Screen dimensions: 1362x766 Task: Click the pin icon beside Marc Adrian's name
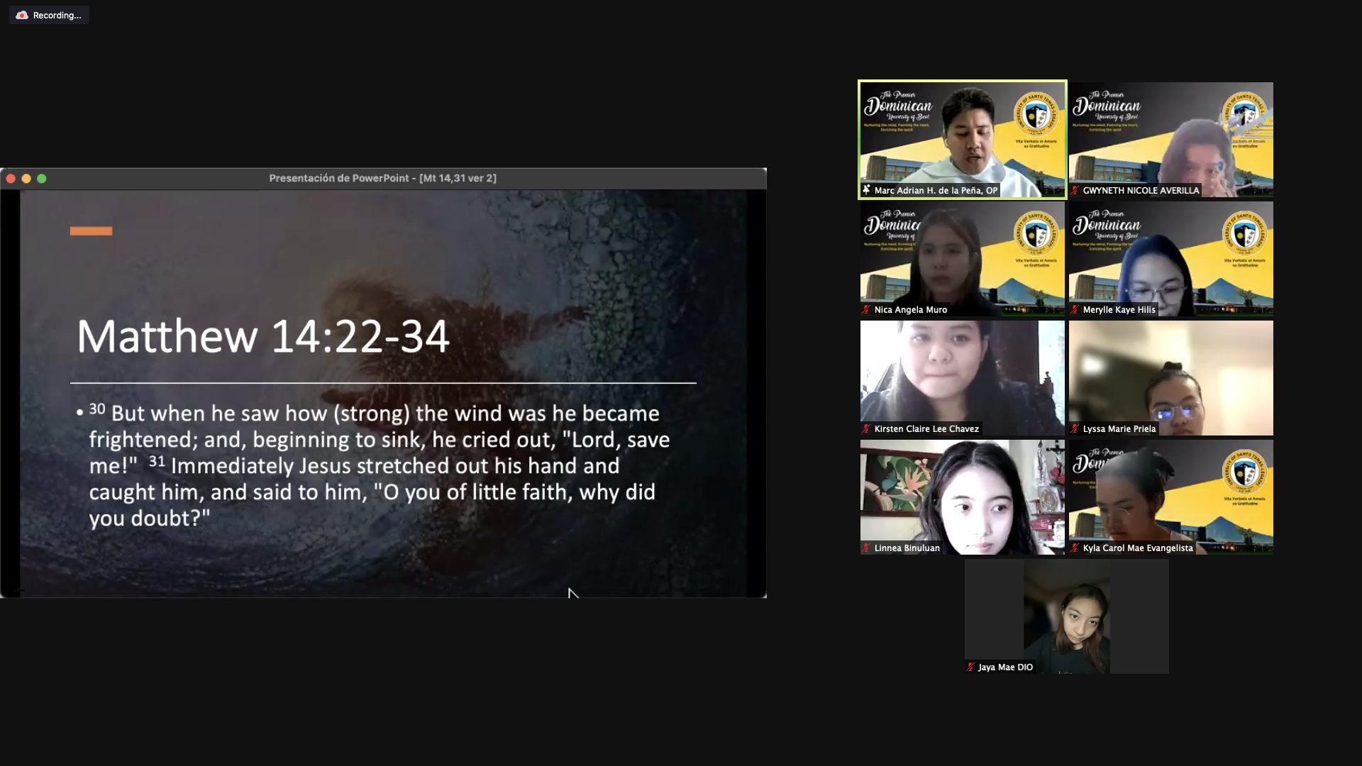[x=866, y=190]
